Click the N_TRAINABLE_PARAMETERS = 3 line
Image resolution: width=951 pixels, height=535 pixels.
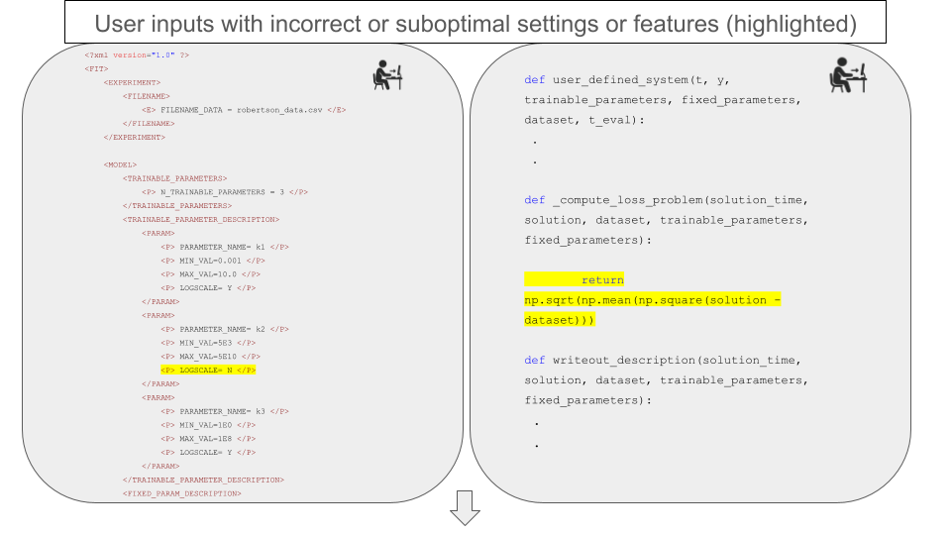point(224,191)
